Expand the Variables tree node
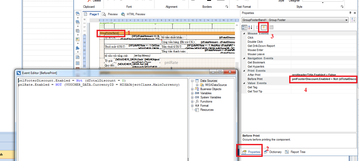 (x=192, y=93)
